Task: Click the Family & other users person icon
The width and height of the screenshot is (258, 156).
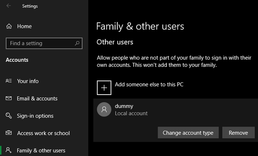Action: (8, 150)
